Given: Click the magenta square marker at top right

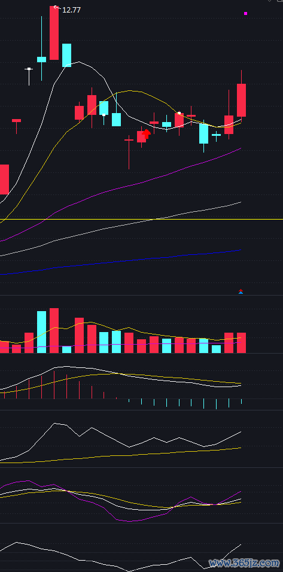Looking at the screenshot, I should pos(245,14).
